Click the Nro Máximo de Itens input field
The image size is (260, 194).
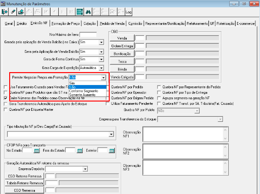coord(88,34)
